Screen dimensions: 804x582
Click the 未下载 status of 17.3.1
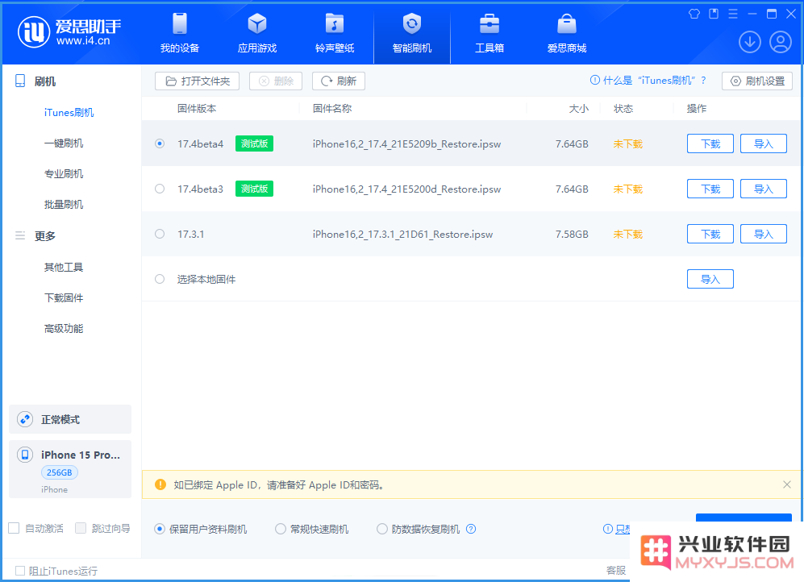tap(627, 234)
